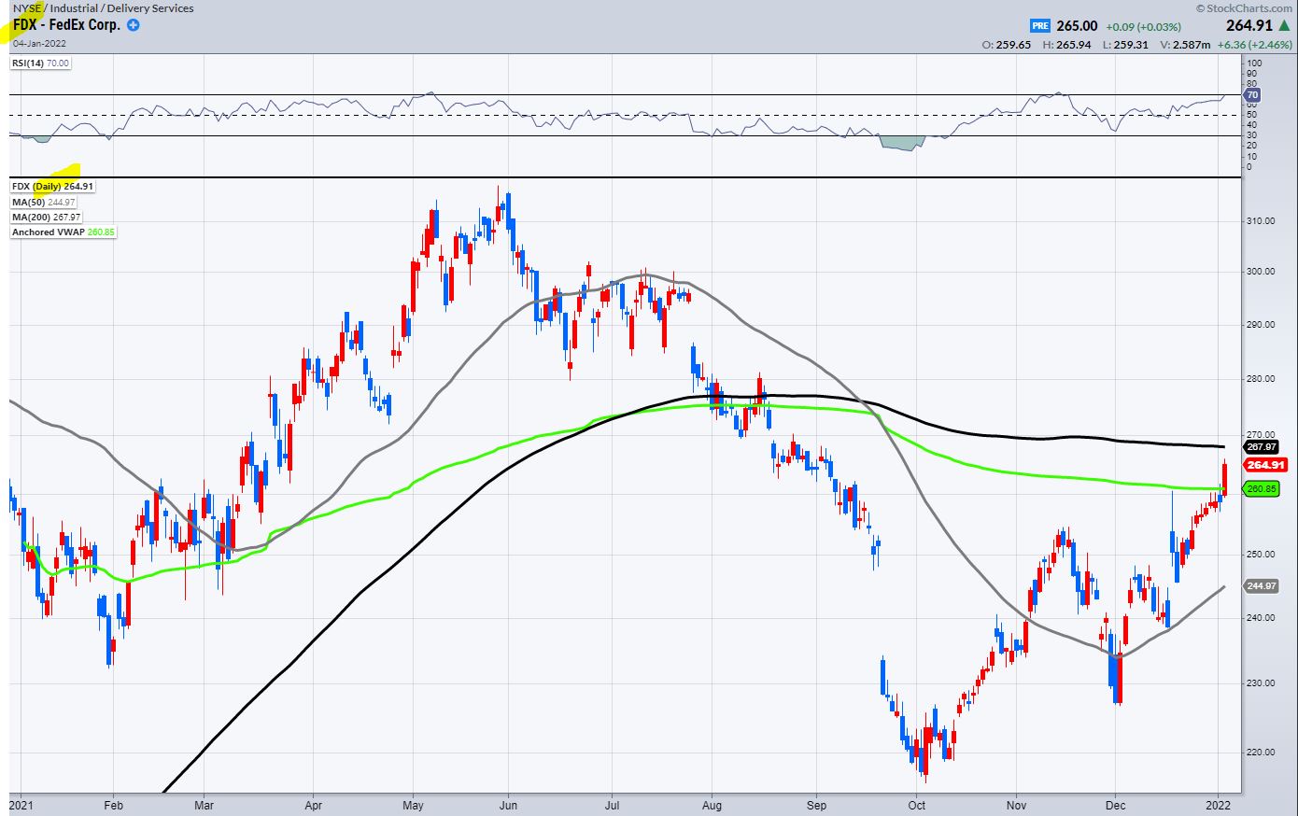Click the 300.00 price axis label

[x=1262, y=272]
